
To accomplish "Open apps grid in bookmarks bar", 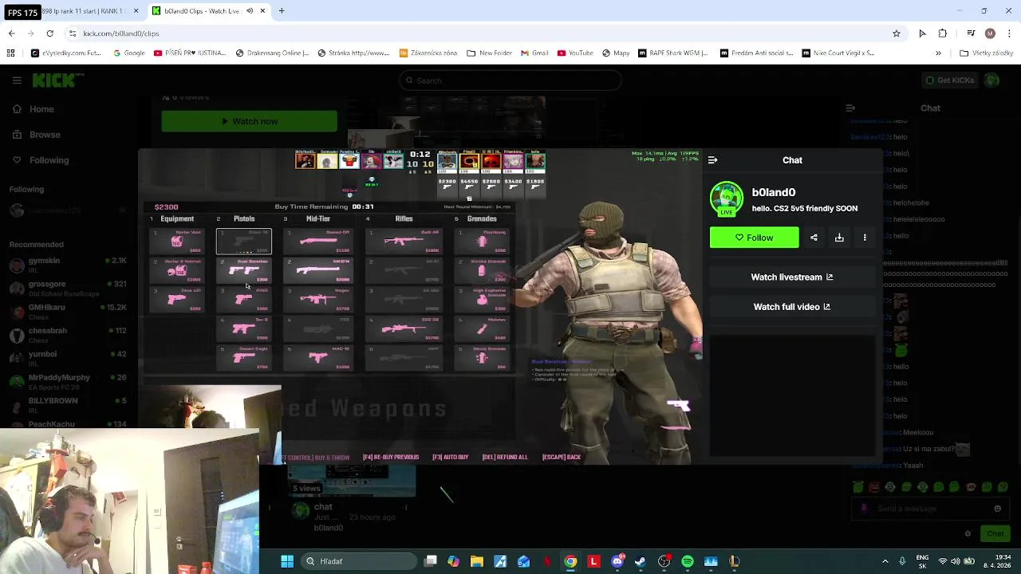I will click(x=10, y=53).
